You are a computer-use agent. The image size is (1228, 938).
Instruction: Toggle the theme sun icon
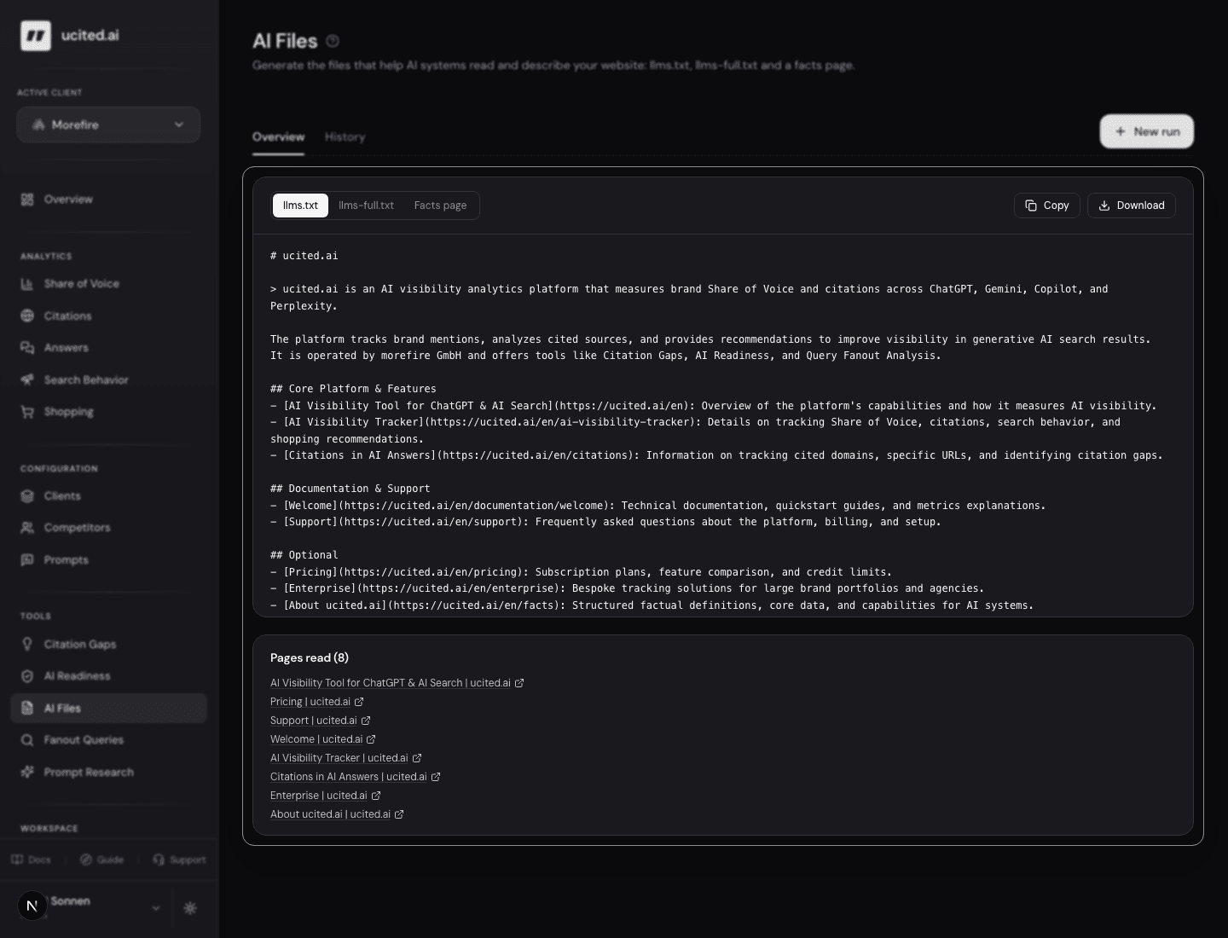coord(190,908)
